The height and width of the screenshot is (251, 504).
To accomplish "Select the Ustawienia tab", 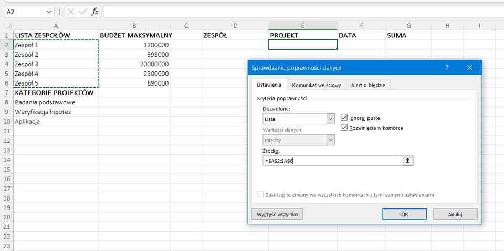I will point(269,85).
